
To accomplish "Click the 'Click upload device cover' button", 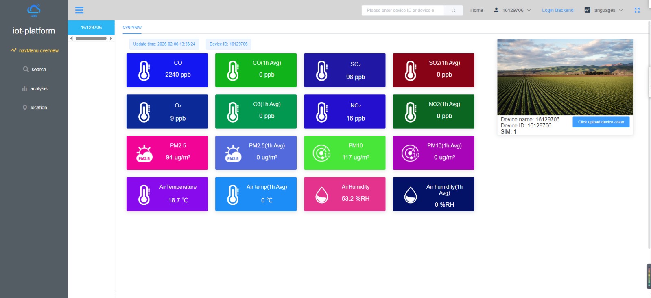I will (601, 122).
